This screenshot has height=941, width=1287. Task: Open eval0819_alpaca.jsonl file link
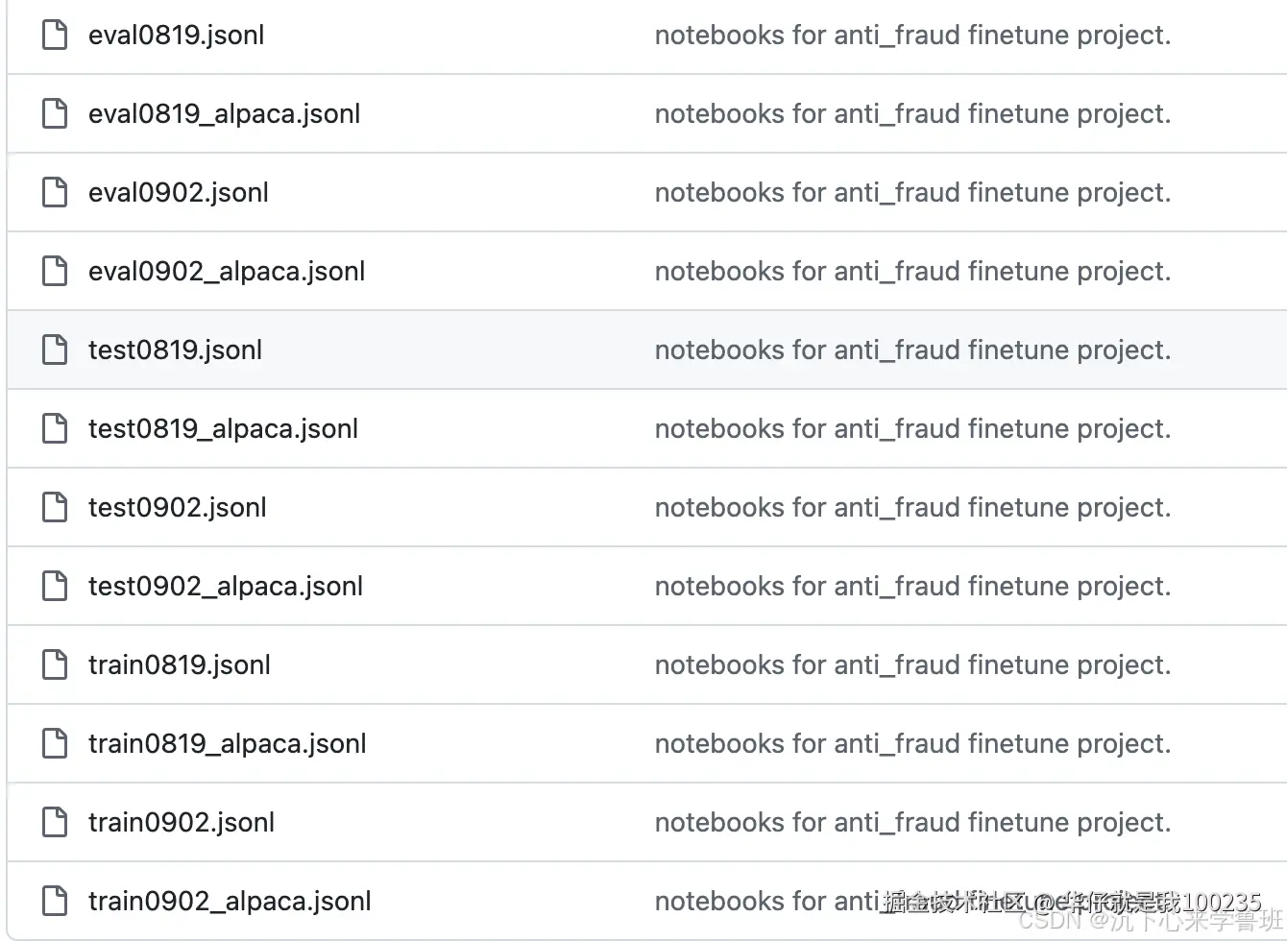click(x=224, y=114)
